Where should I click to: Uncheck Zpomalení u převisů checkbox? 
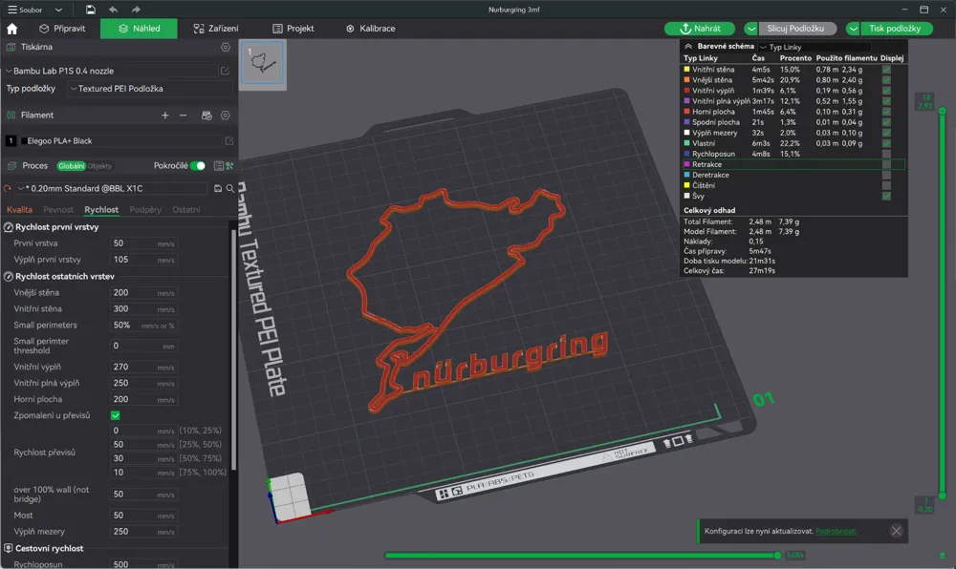[116, 415]
